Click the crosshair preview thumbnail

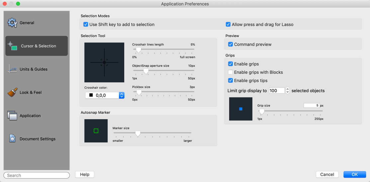coord(104,62)
